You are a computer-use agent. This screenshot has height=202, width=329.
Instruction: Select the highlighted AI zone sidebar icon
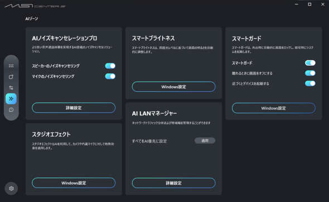[x=11, y=98]
